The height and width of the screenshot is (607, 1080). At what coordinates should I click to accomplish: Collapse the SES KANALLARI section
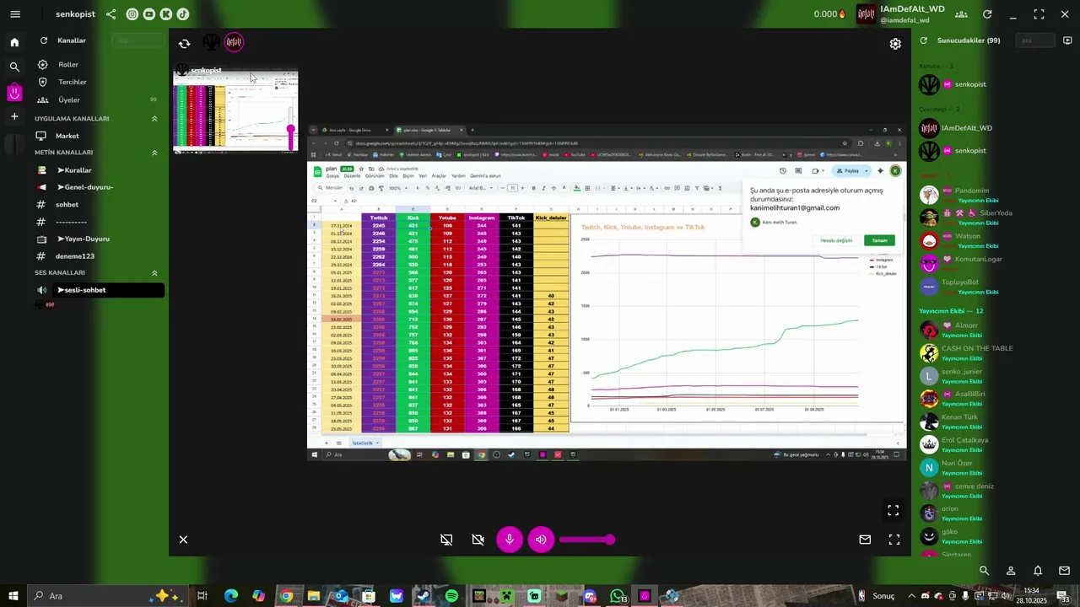click(x=154, y=273)
